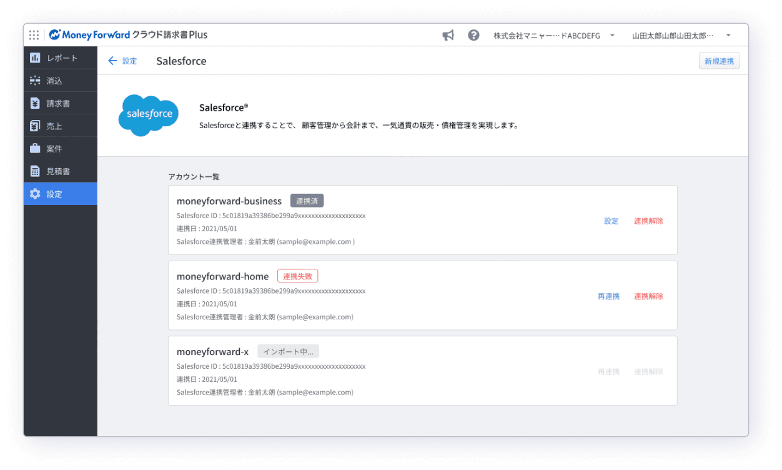Open the app launcher grid icon
The image size is (782, 470).
pyautogui.click(x=34, y=35)
